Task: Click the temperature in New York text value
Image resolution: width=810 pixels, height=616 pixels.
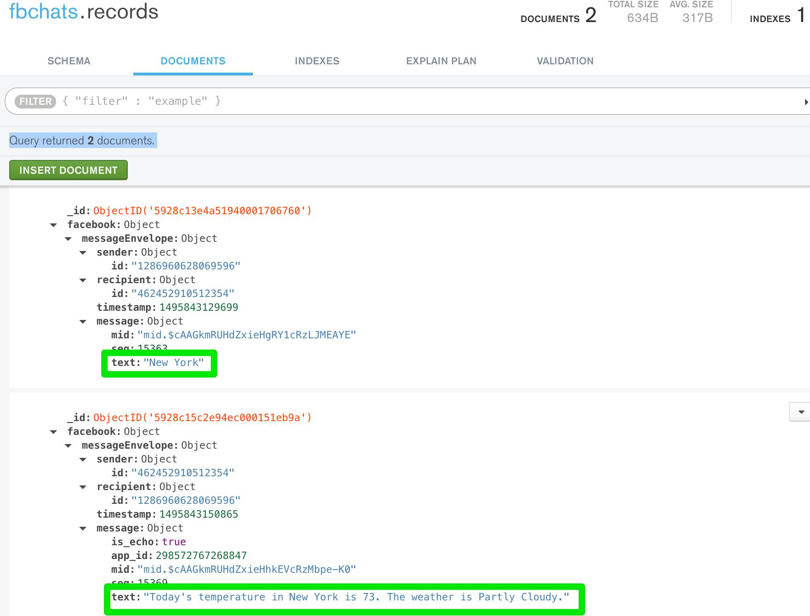Action: click(x=357, y=597)
